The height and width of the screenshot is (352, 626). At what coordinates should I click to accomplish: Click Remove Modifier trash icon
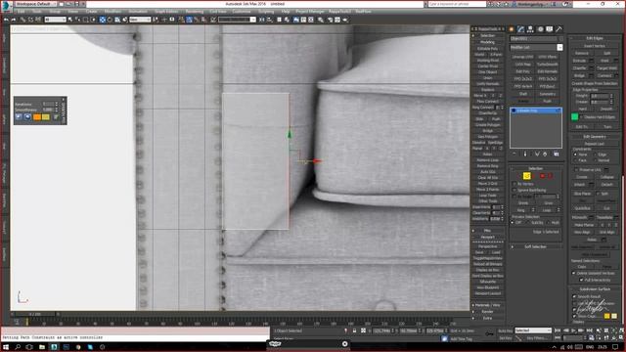545,154
